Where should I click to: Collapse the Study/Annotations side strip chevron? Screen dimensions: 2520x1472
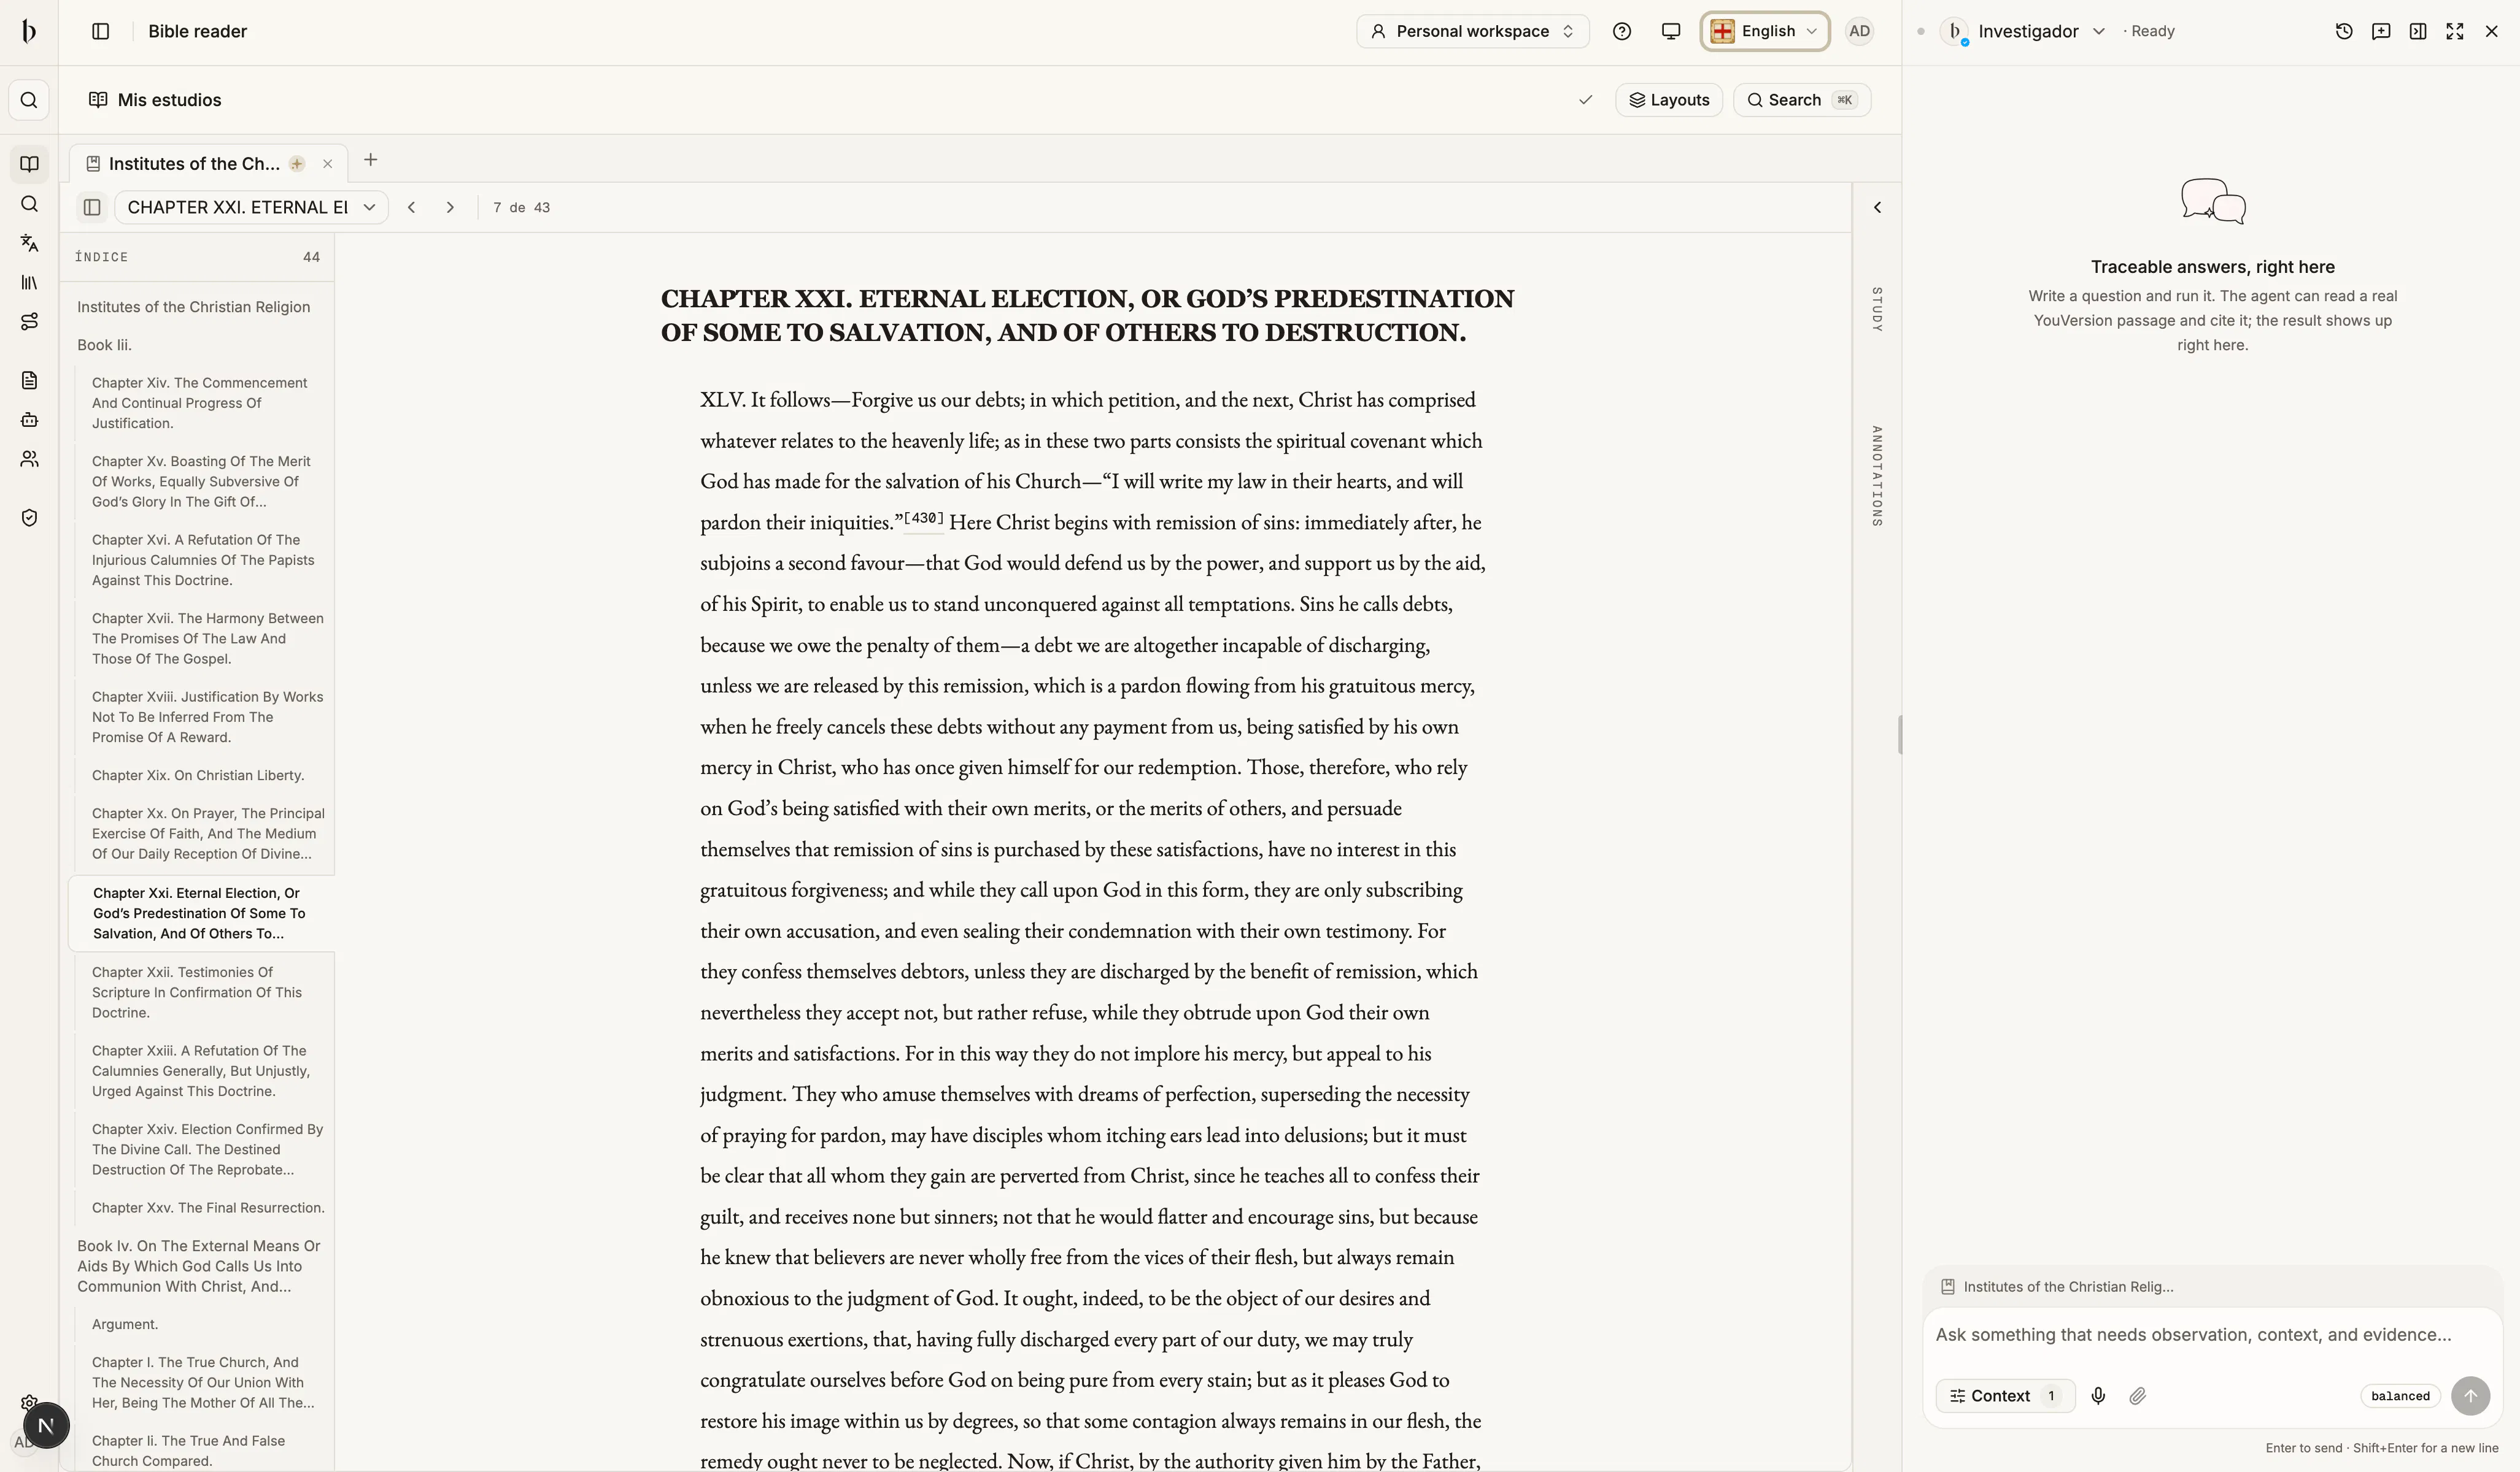click(1877, 207)
